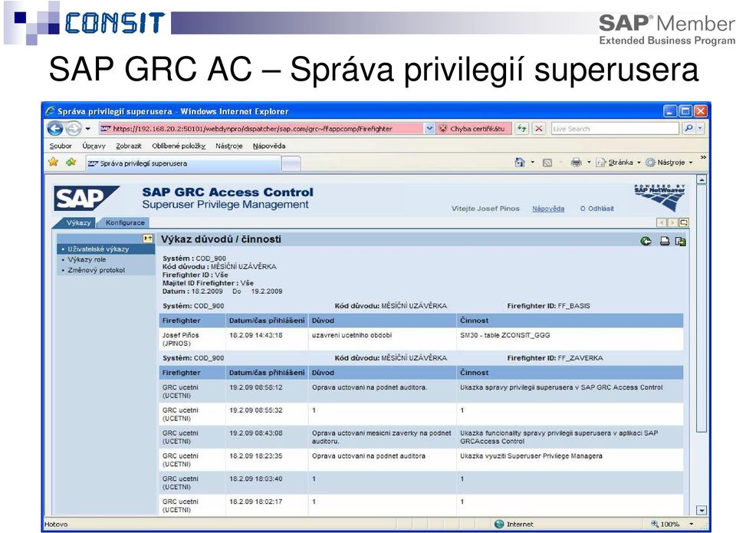Image resolution: width=736 pixels, height=533 pixels.
Task: Click the search magnifier icon
Action: (688, 128)
